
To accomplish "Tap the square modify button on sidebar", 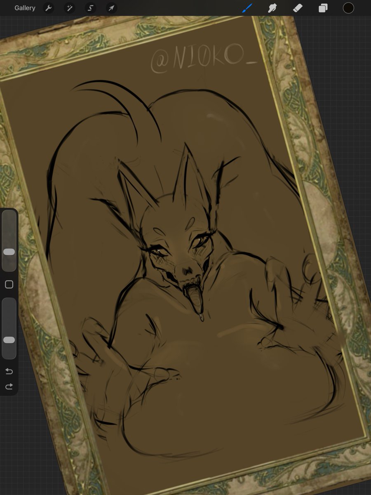I will point(9,284).
